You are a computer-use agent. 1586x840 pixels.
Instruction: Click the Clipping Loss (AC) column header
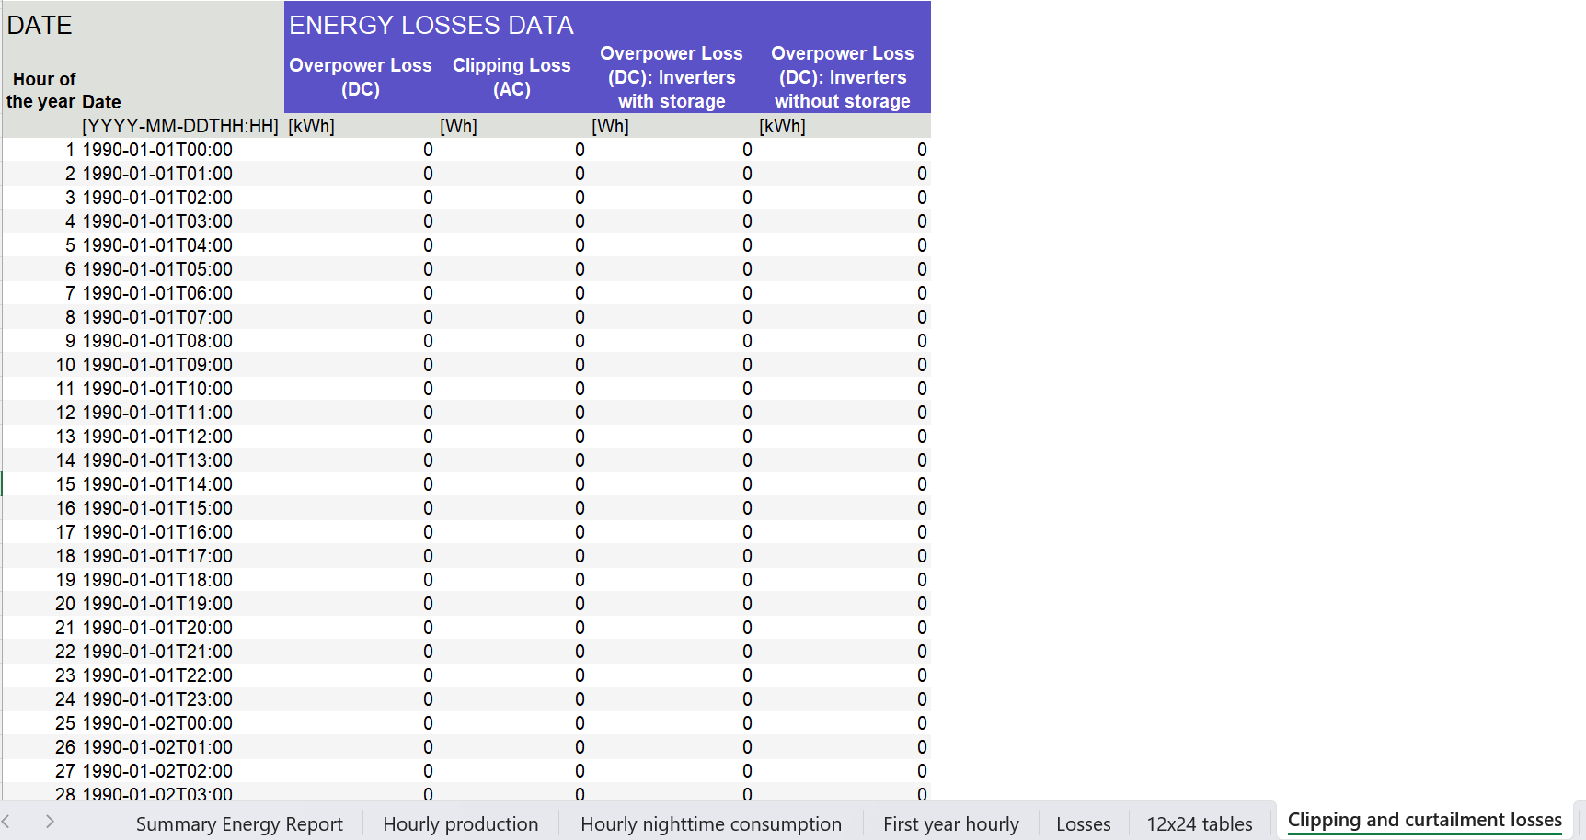pyautogui.click(x=511, y=77)
